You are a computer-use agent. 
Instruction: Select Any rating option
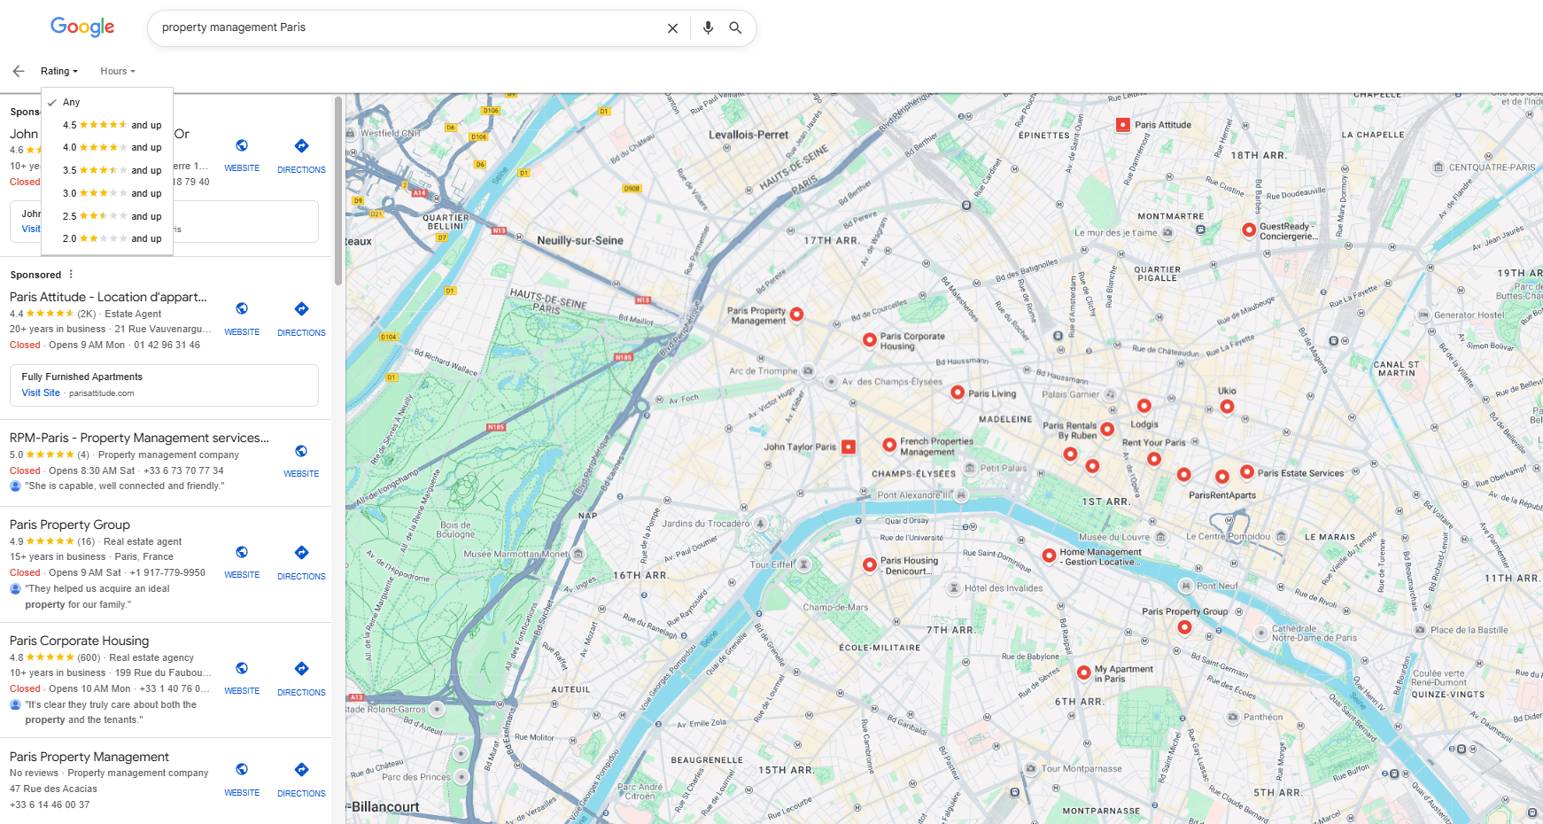coord(107,102)
